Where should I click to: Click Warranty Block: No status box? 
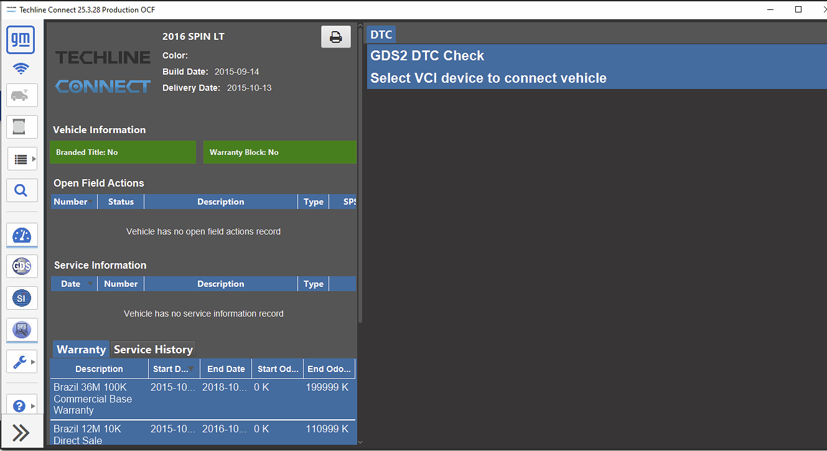[280, 152]
